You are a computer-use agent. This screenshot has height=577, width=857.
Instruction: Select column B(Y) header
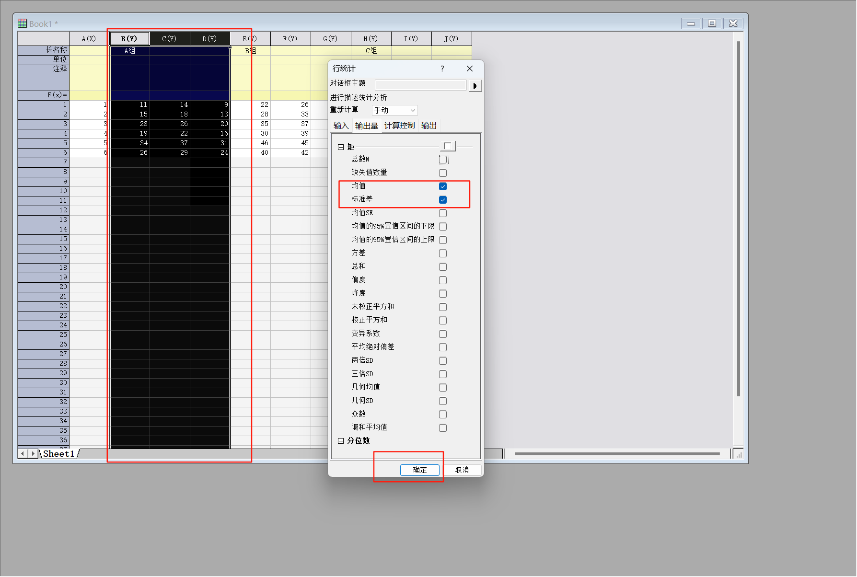tap(129, 39)
